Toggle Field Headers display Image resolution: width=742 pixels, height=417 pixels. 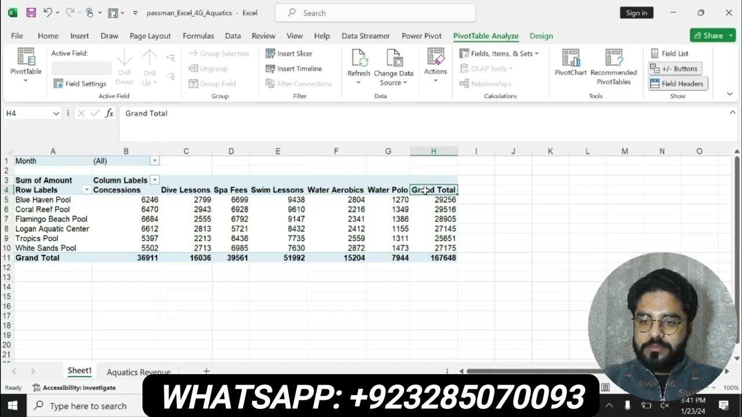click(x=677, y=83)
